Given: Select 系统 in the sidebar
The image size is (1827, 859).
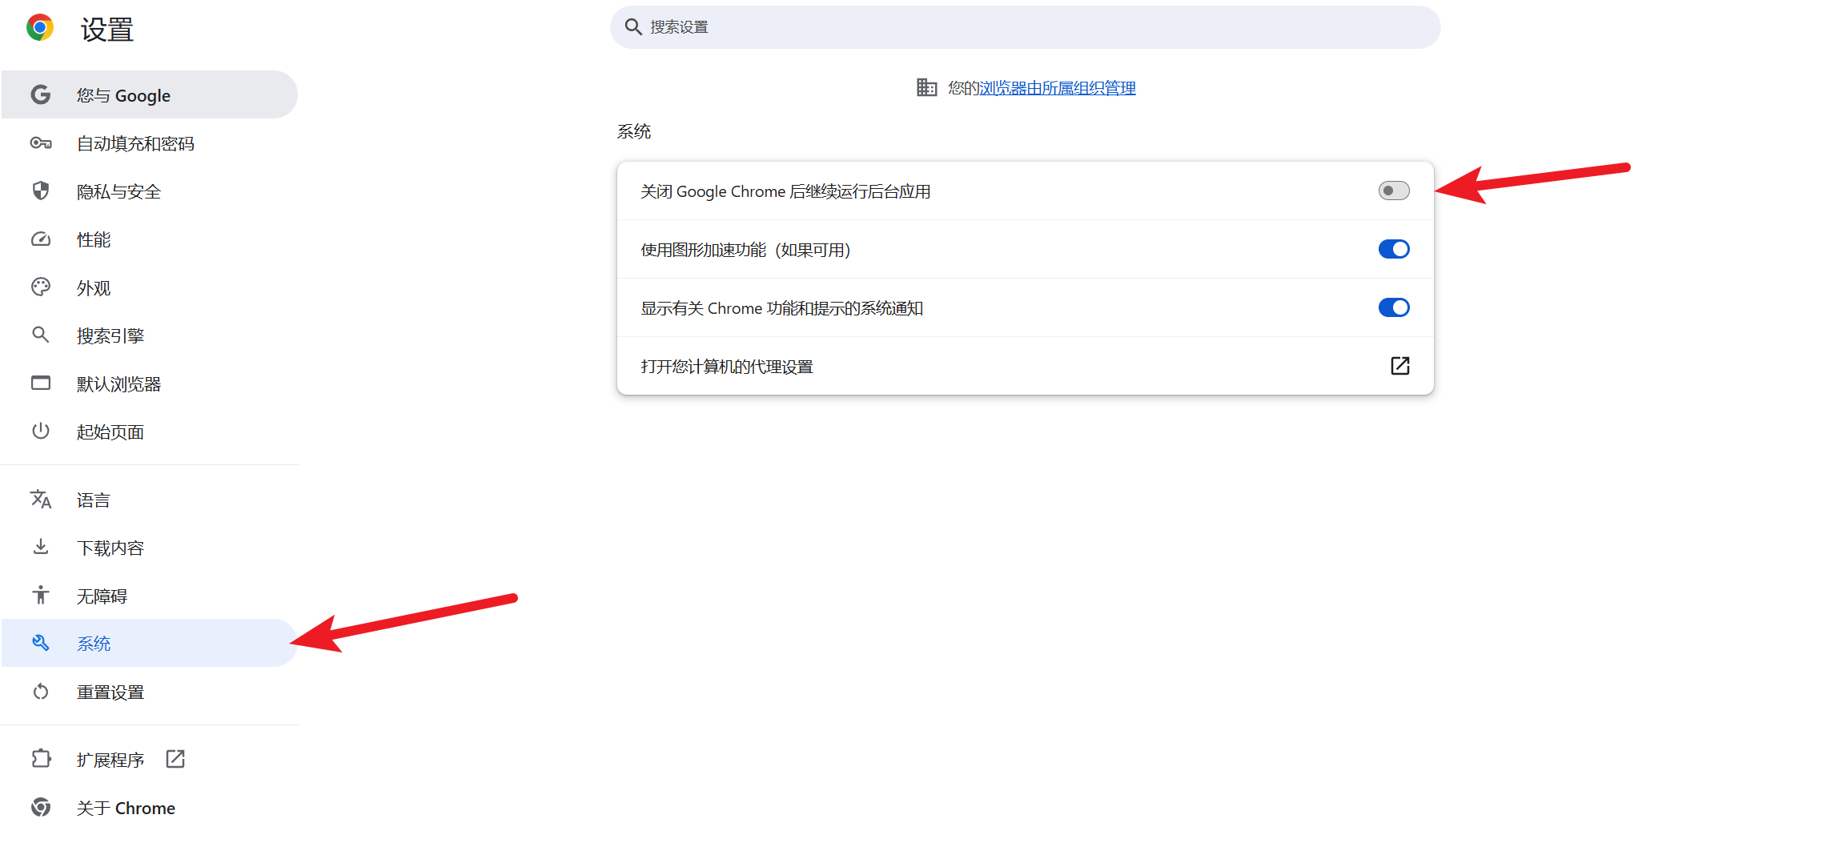Looking at the screenshot, I should pos(150,643).
